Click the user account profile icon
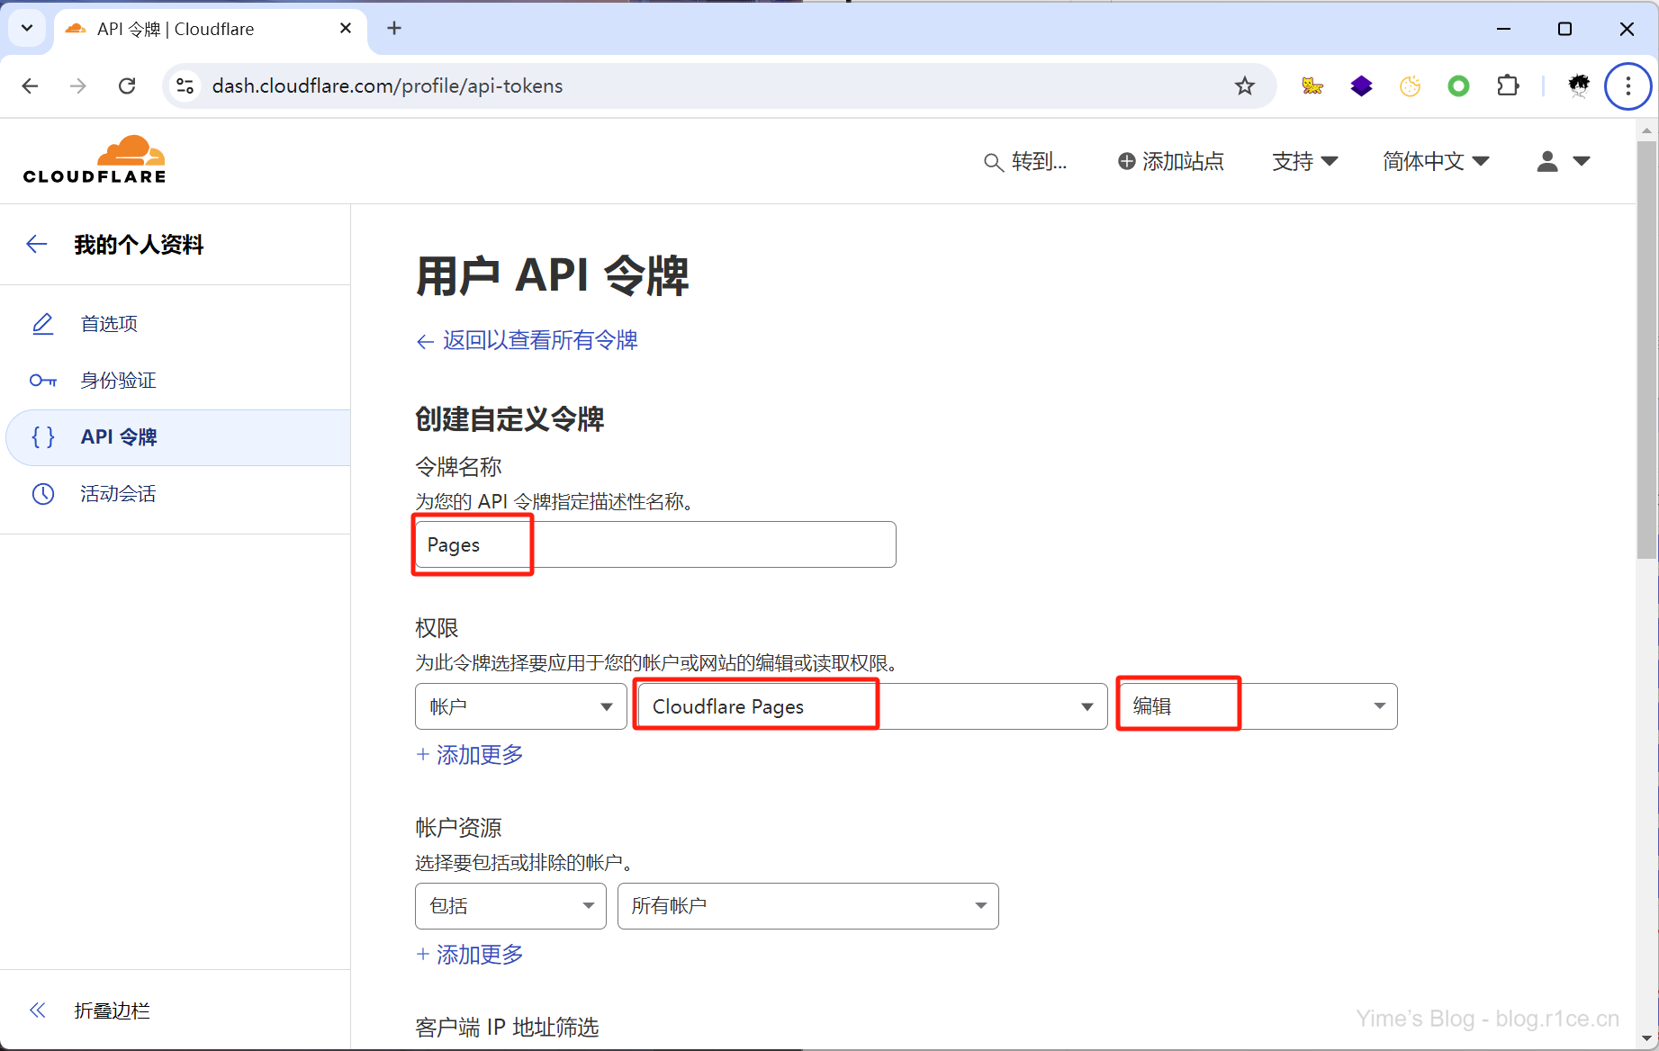The image size is (1659, 1051). [1562, 161]
